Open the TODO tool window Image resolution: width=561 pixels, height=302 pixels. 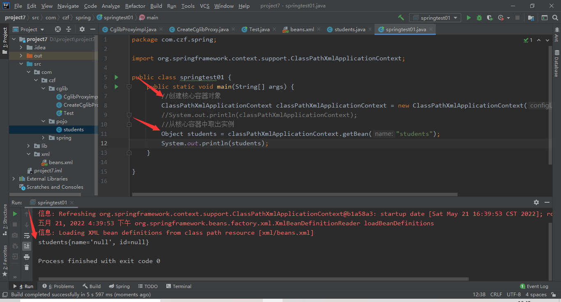tap(148, 286)
